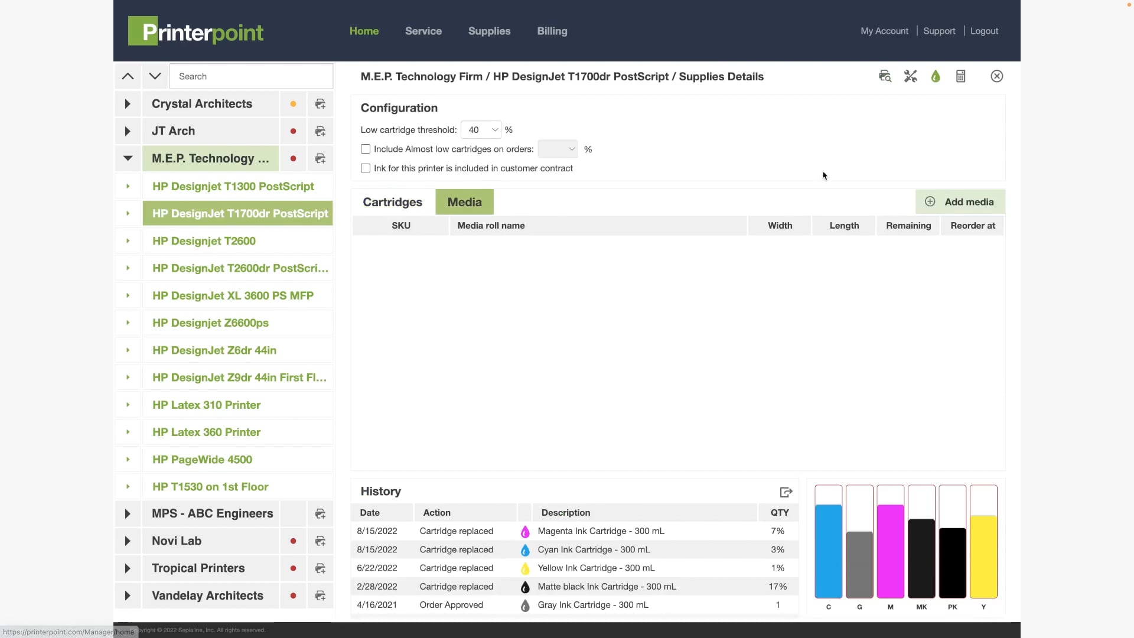Move down with the down arrow button
The width and height of the screenshot is (1134, 638).
click(155, 76)
